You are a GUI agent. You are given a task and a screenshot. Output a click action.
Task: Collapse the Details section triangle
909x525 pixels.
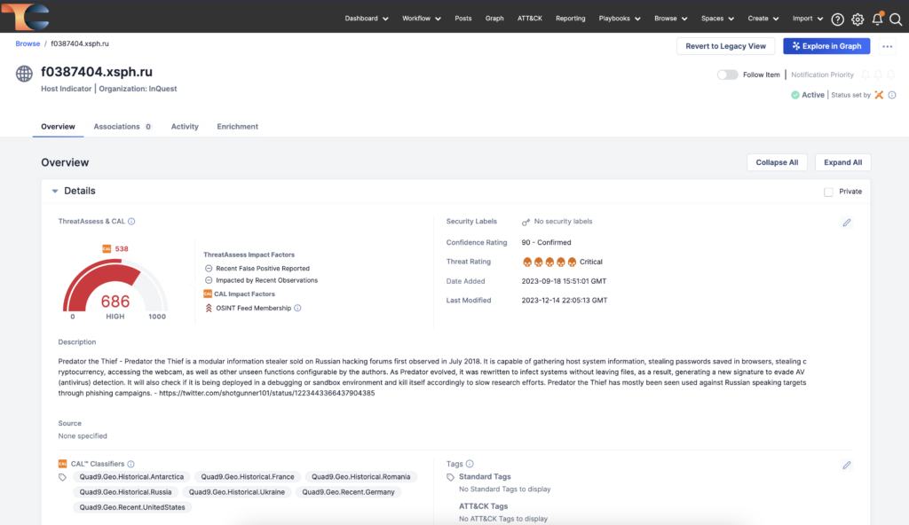55,192
